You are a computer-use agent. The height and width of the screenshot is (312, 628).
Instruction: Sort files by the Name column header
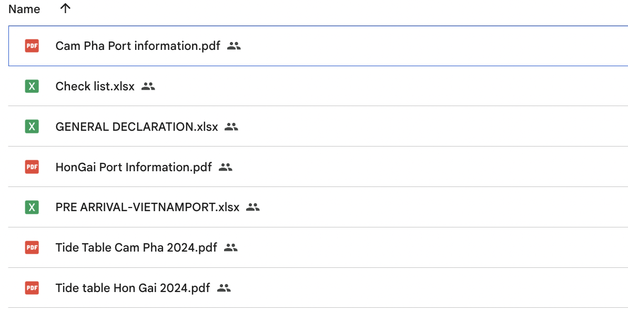tap(24, 9)
